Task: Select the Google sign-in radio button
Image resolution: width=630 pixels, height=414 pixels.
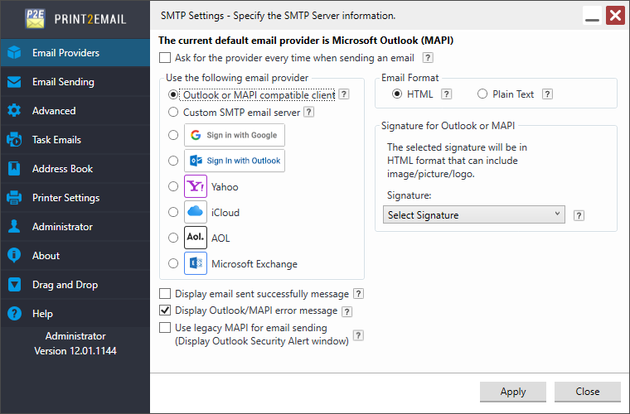Action: tap(173, 135)
